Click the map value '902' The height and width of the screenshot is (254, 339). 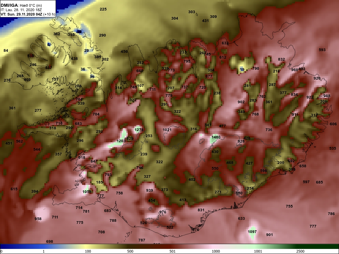coord(241,102)
